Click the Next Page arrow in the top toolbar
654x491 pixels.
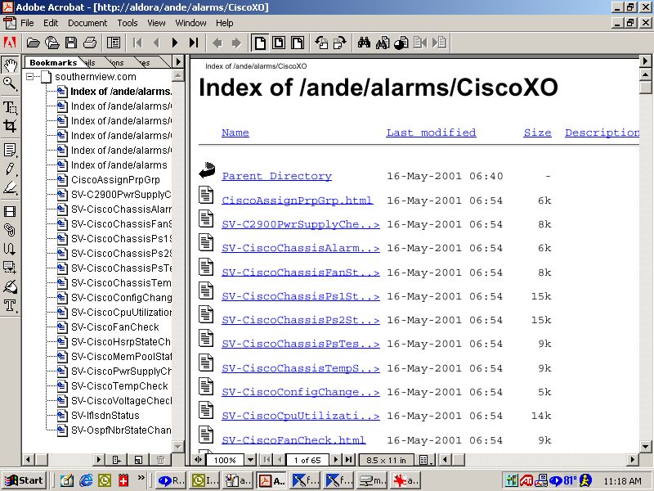[x=175, y=43]
